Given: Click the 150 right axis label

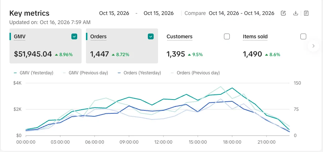Looking at the screenshot, I should click(297, 83).
